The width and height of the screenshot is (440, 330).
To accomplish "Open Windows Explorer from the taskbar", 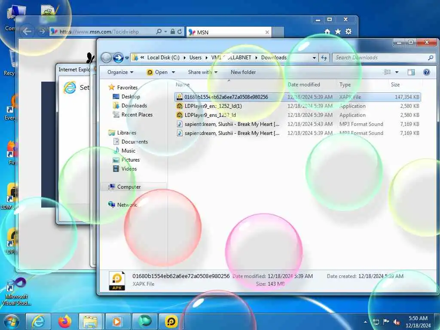I will 90,321.
